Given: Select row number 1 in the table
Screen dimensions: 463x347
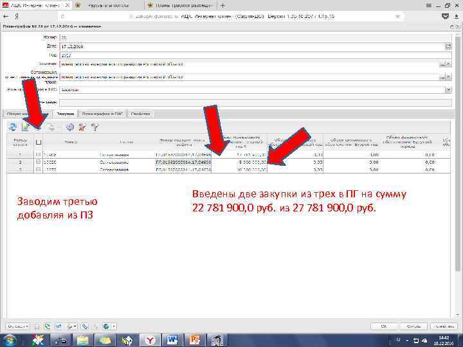Looking at the screenshot, I should [20, 154].
